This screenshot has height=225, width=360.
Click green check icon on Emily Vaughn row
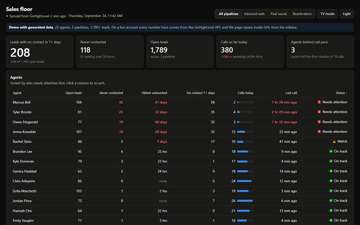pos(331,220)
